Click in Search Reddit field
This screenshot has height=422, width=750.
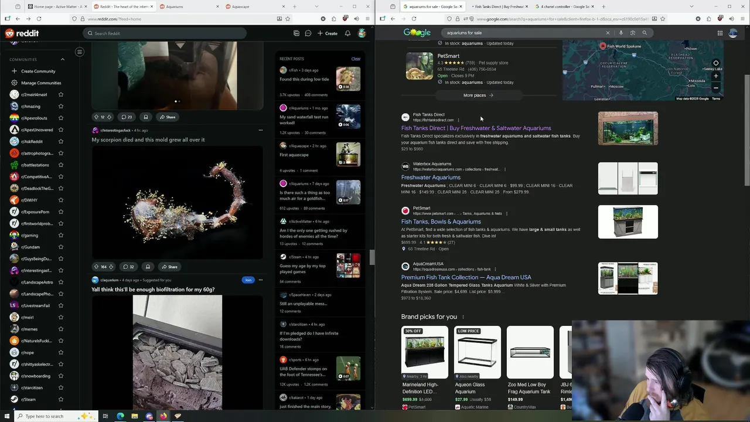click(x=164, y=33)
